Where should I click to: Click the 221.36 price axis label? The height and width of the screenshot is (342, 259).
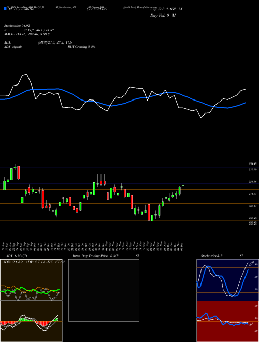pos(252,182)
